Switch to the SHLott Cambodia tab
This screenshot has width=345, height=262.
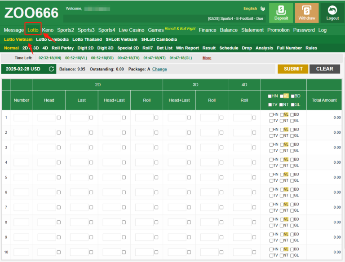159,39
